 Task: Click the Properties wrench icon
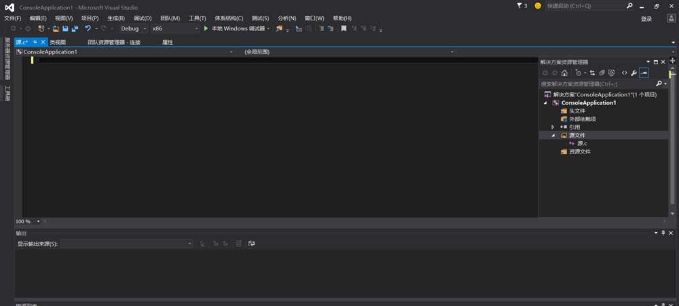click(x=634, y=73)
